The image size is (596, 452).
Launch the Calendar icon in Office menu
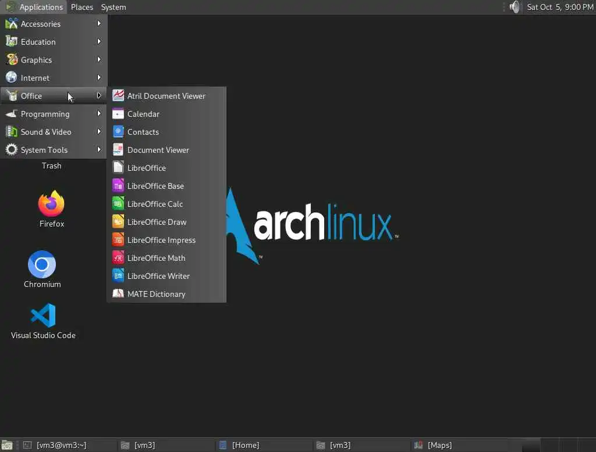click(118, 114)
